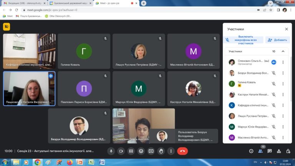
Task: Open the activities icon in bottom bar
Action: pyautogui.click(x=279, y=151)
